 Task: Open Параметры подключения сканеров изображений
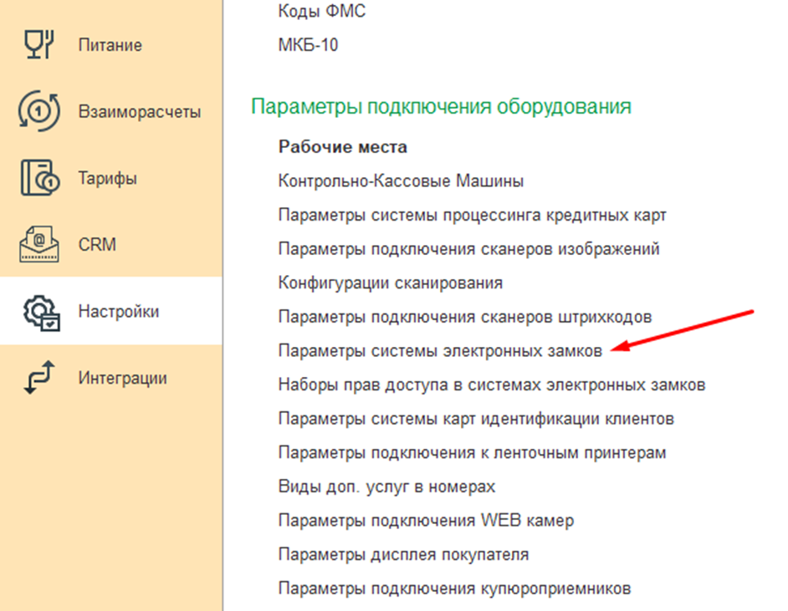click(x=469, y=248)
